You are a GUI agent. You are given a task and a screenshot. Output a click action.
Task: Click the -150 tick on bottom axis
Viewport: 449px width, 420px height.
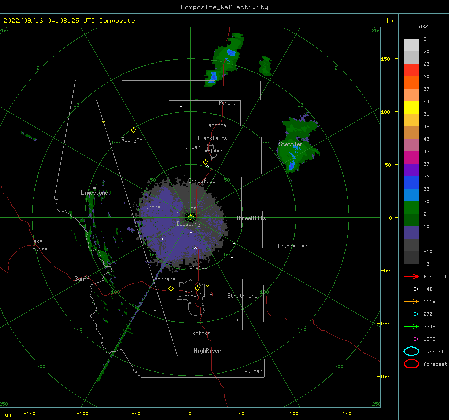(29, 413)
